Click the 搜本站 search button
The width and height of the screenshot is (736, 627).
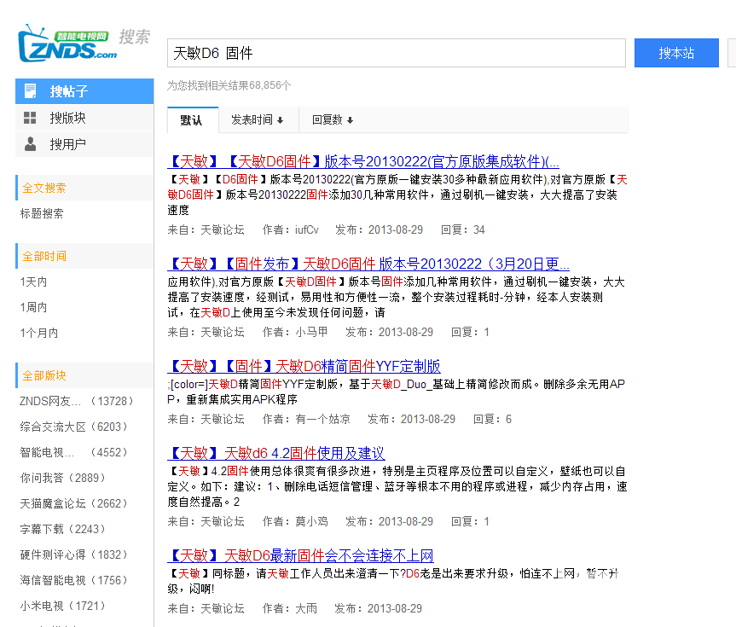676,53
